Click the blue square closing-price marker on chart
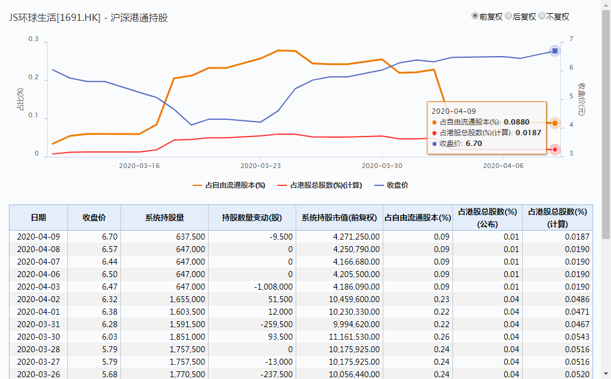 click(555, 51)
